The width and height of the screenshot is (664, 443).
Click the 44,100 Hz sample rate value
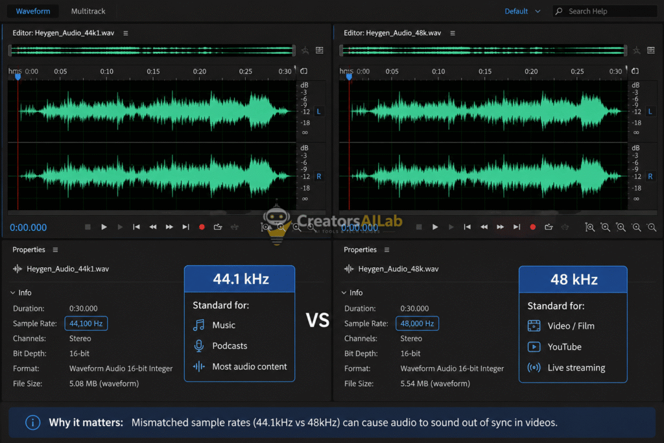[86, 324]
